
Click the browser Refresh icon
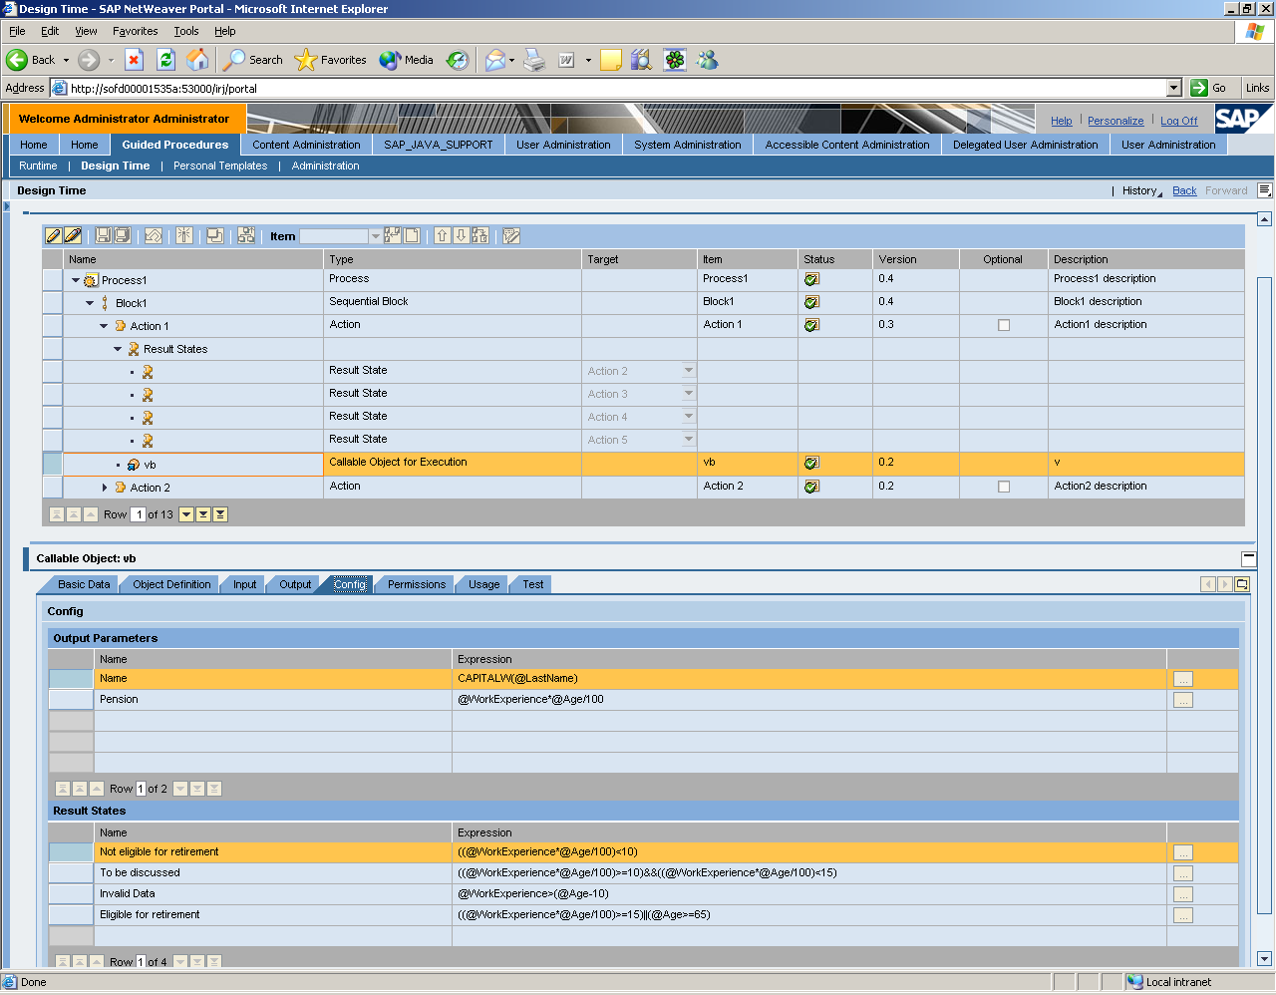[165, 60]
